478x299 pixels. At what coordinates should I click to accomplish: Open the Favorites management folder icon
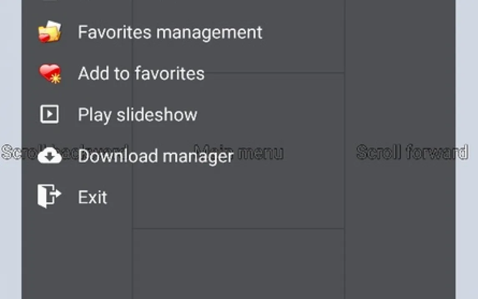pyautogui.click(x=50, y=32)
